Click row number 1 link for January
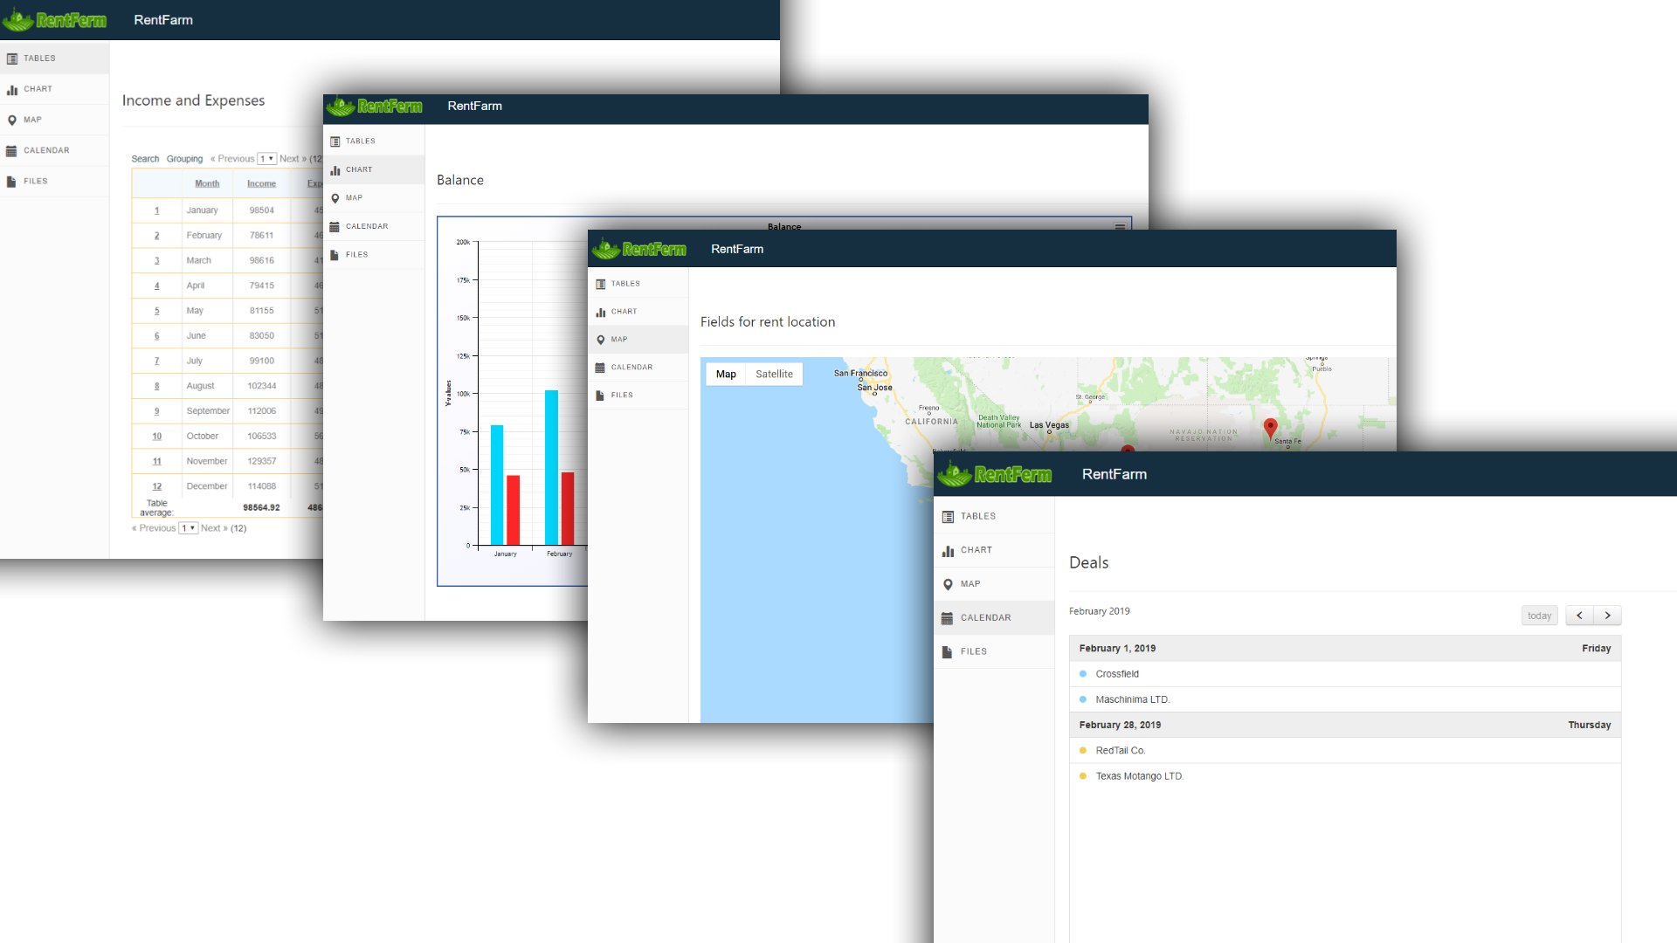This screenshot has height=943, width=1677. click(157, 210)
